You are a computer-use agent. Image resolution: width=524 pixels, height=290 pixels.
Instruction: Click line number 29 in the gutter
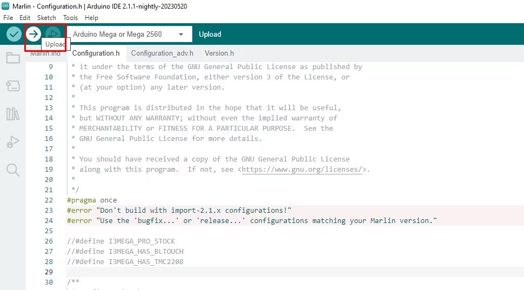coord(49,272)
